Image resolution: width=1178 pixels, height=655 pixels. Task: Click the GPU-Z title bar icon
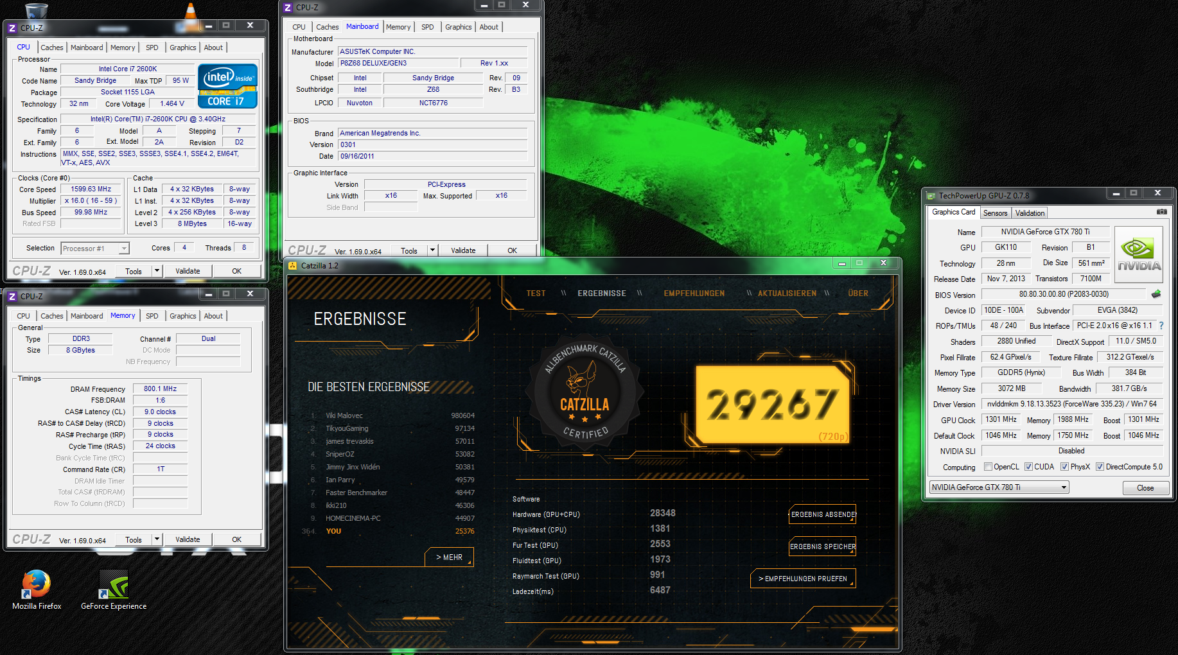[931, 196]
